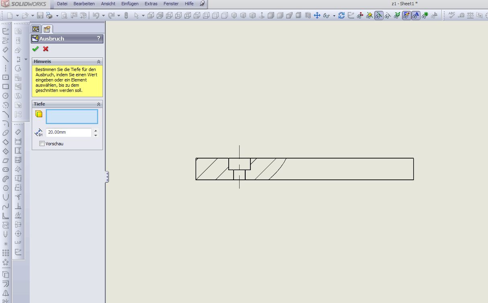Select the Circle sketch tool
The height and width of the screenshot is (303, 488).
click(x=6, y=96)
